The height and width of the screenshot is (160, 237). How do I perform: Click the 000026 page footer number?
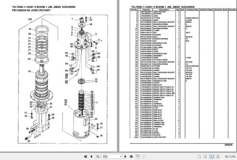click(x=229, y=145)
